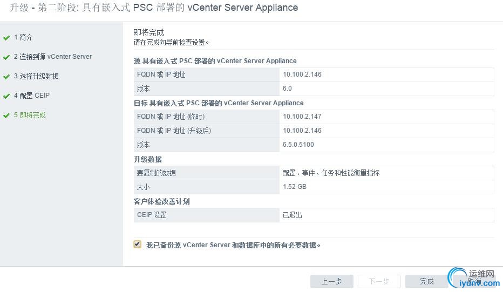
Task: Click the checkmark beside 即将完成 step
Action: tap(6, 116)
